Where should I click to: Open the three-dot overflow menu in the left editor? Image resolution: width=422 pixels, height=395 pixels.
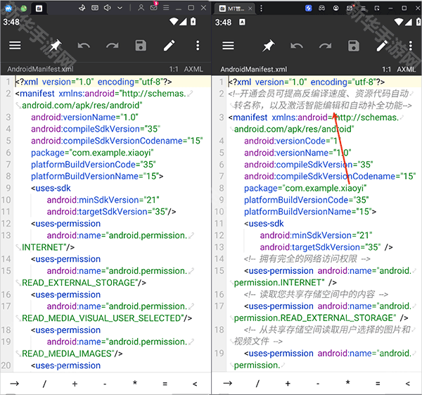pyautogui.click(x=198, y=46)
